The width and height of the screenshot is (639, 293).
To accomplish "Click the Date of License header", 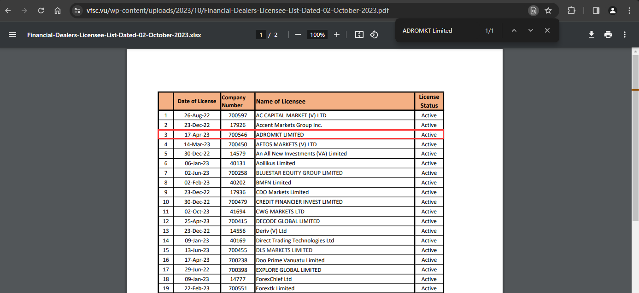I will [197, 101].
